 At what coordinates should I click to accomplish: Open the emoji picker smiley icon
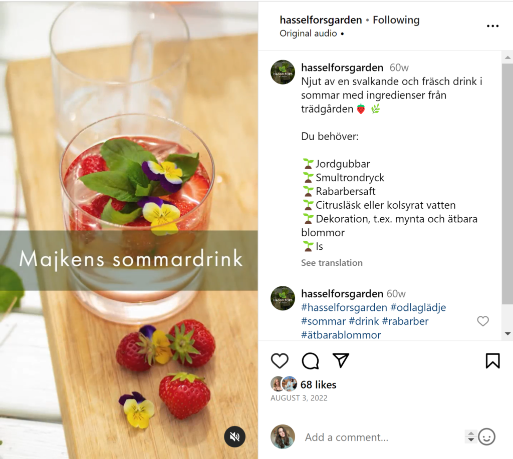click(486, 437)
